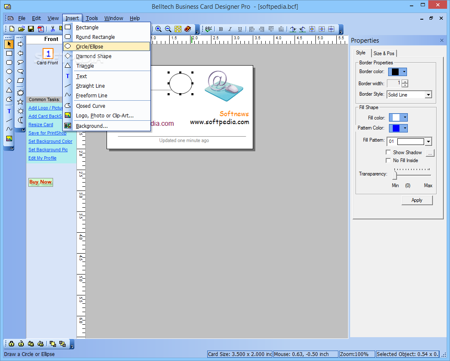Open the Tools menu

click(92, 18)
